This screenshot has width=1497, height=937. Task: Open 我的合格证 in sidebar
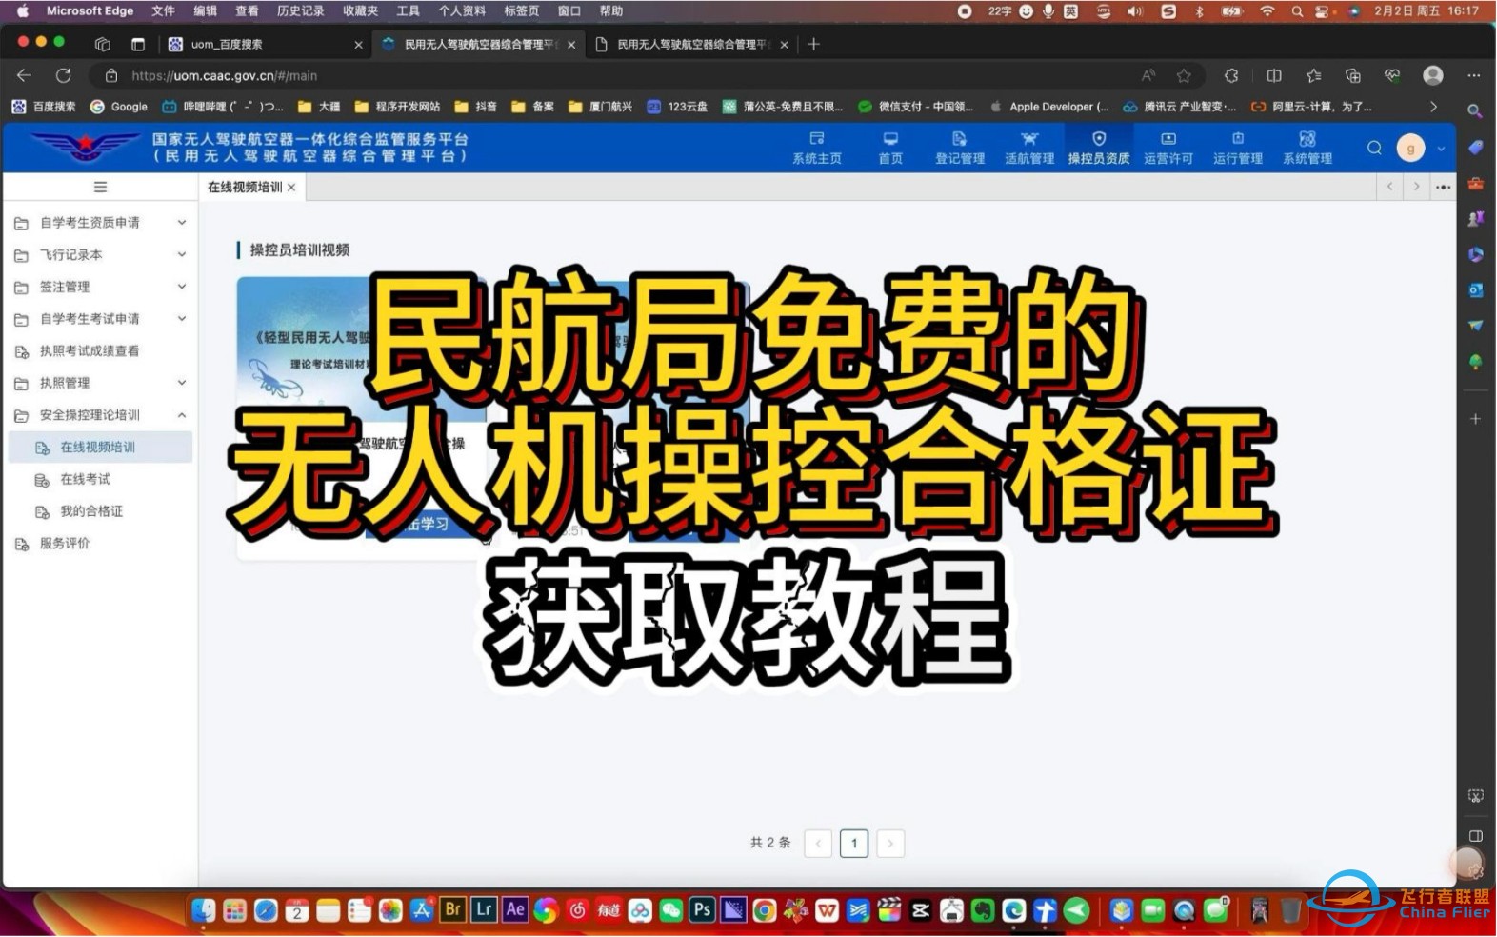click(100, 511)
